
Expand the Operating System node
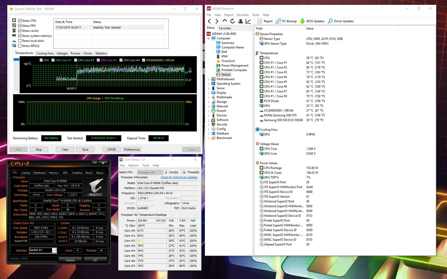tap(208, 84)
